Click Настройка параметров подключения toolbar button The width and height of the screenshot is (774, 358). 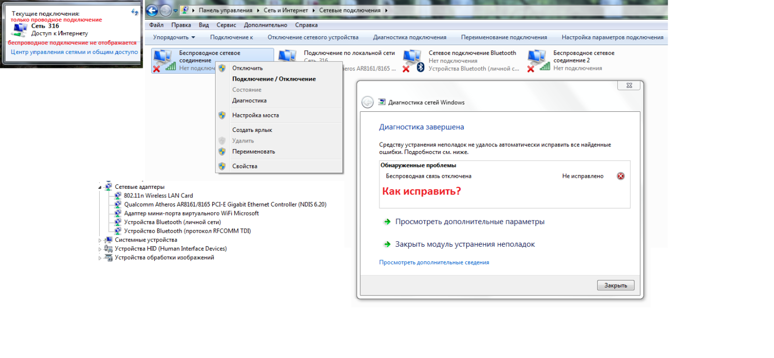point(612,37)
